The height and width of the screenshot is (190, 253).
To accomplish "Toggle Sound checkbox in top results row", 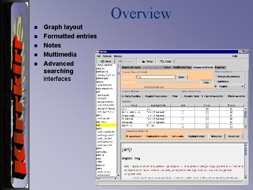I will pos(207,109).
